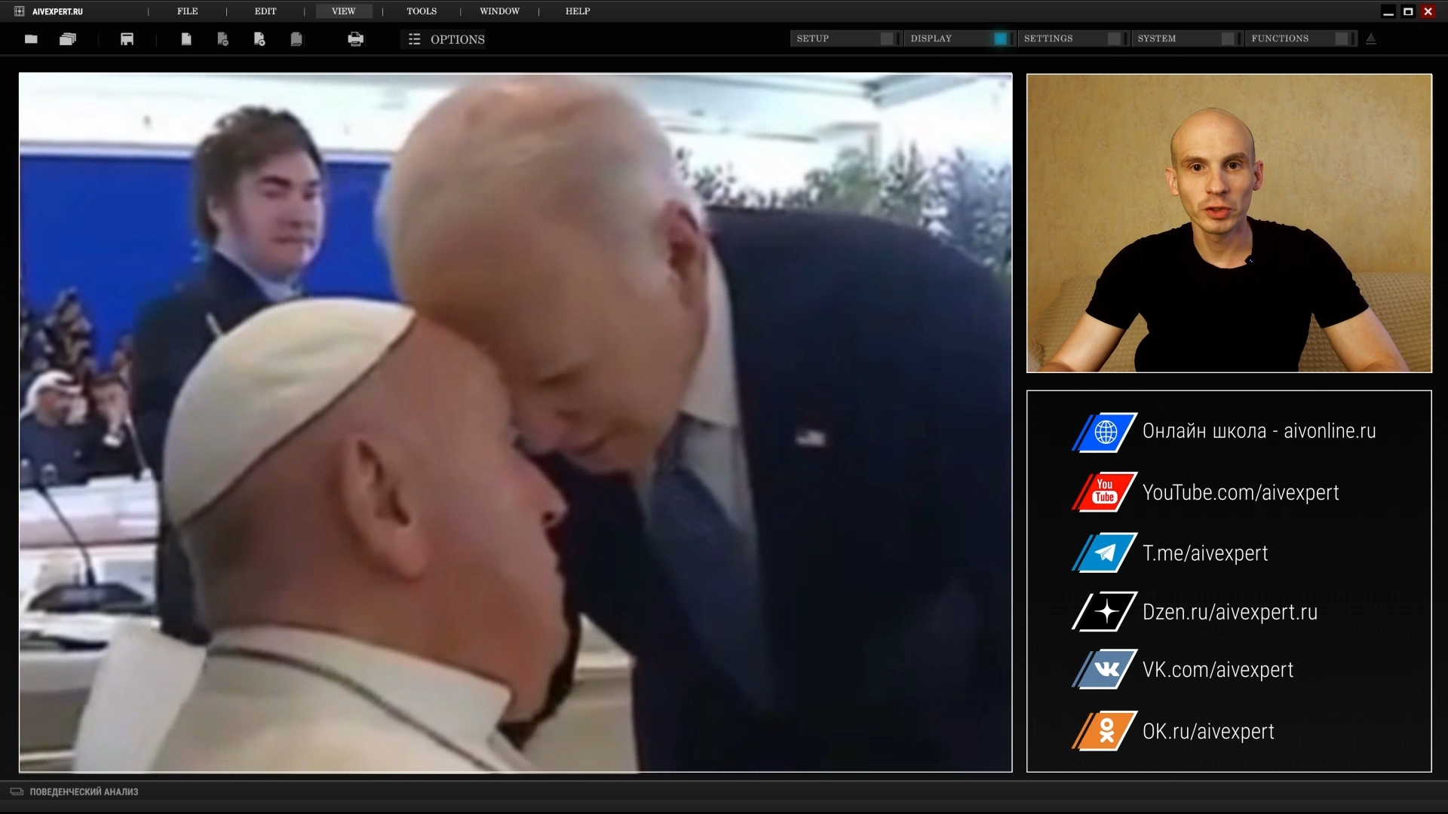Click the printer icon
This screenshot has width=1448, height=814.
click(355, 39)
